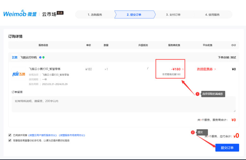Select step 2. 提交订单

click(x=134, y=15)
